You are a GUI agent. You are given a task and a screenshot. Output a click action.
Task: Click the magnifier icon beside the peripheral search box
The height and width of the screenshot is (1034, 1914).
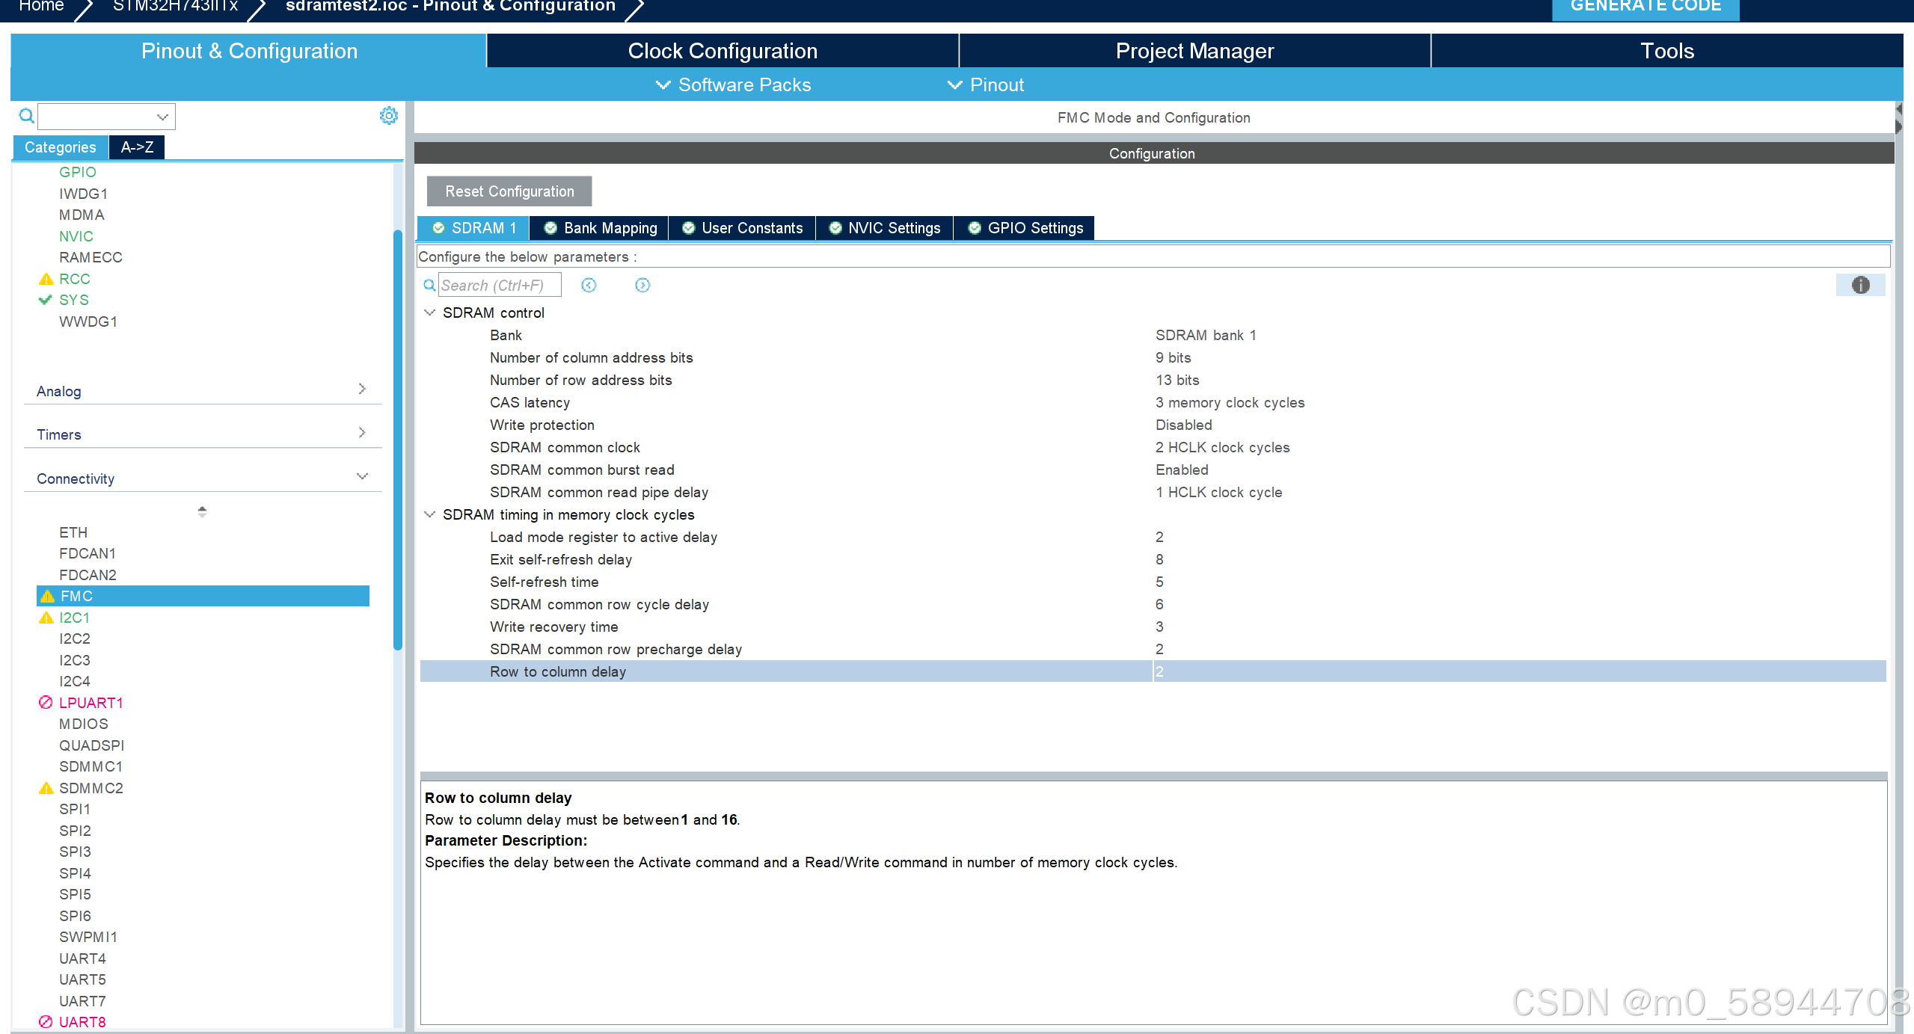coord(26,116)
